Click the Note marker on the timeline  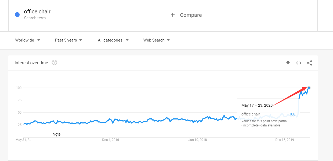click(57, 134)
